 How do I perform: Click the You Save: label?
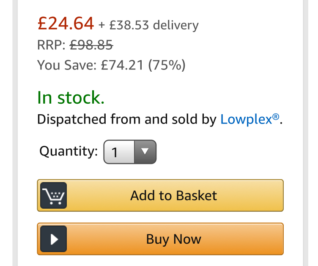coord(67,65)
